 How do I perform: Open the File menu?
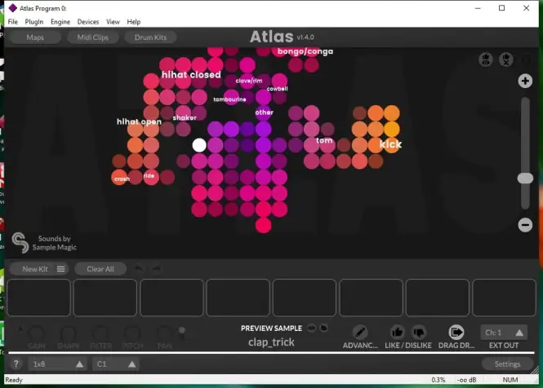(x=13, y=22)
